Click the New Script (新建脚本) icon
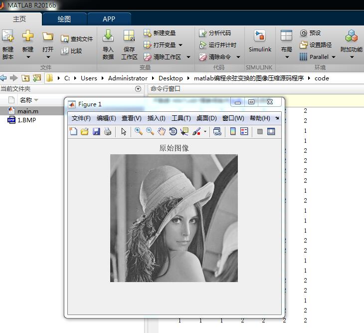This screenshot has width=364, height=333. pos(8,36)
